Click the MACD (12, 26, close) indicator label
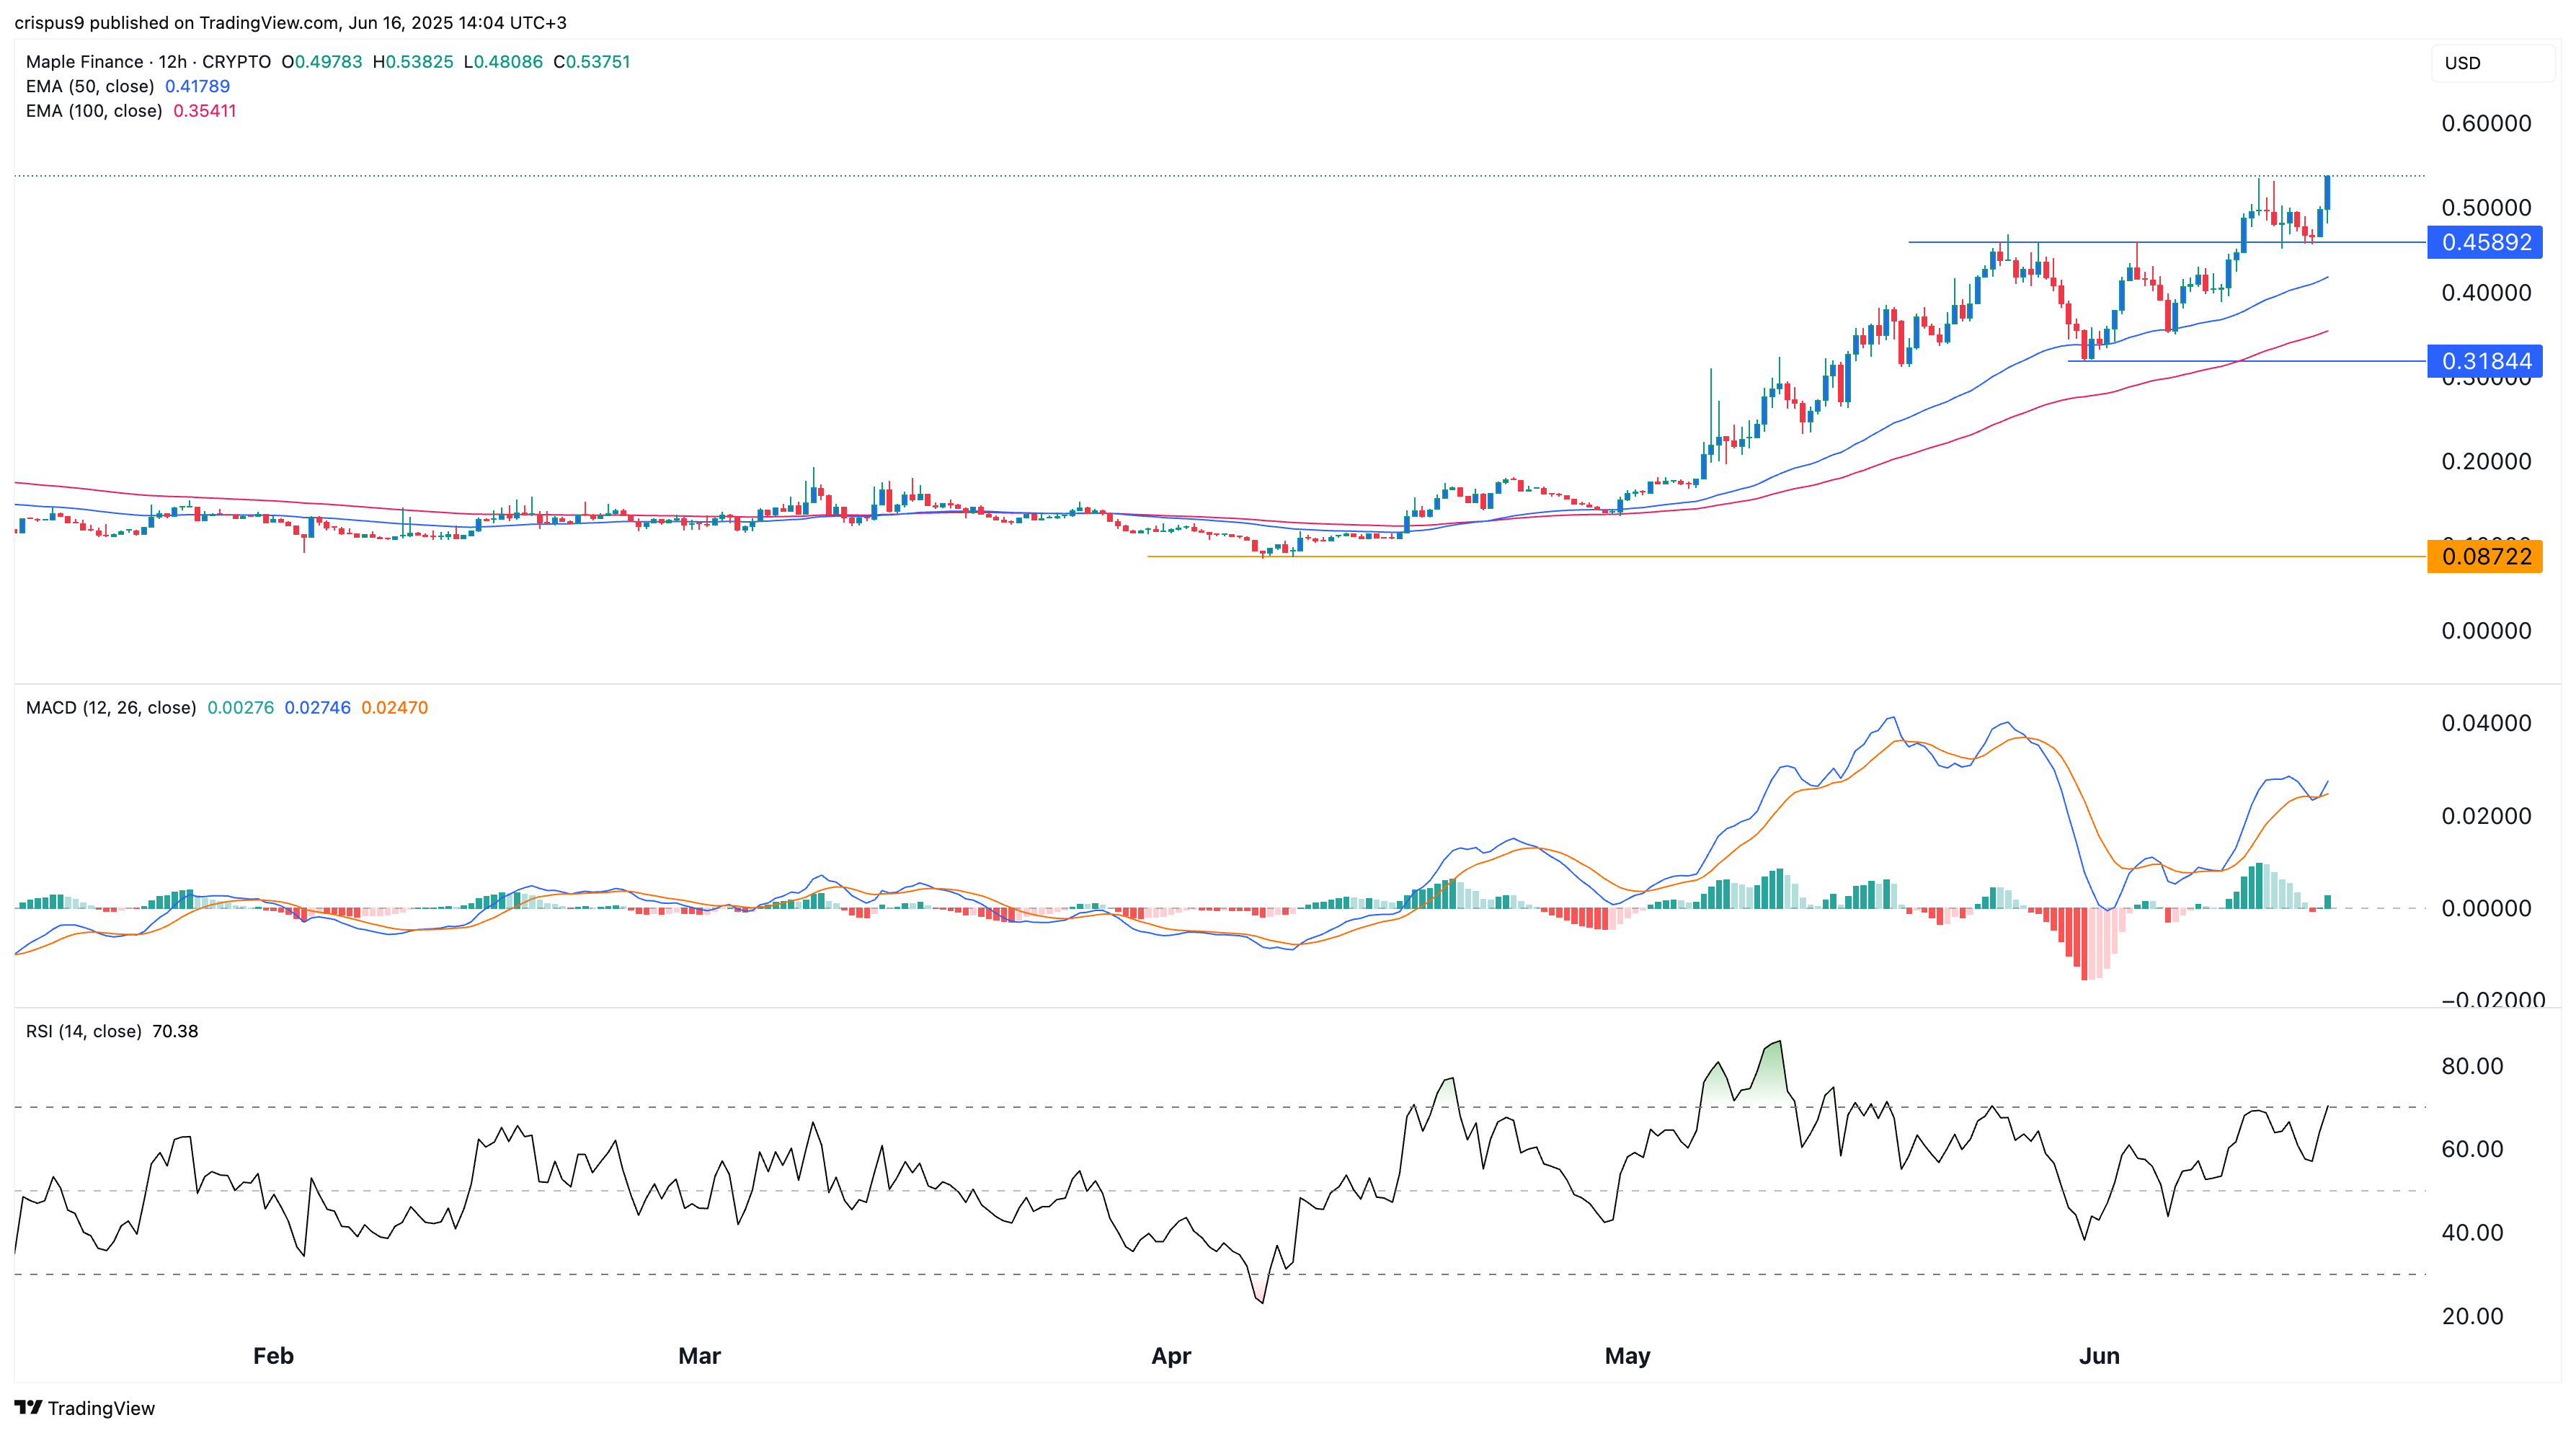Screen dimensions: 2576x1433 [x=111, y=707]
